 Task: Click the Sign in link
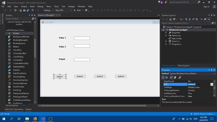(x=206, y=7)
